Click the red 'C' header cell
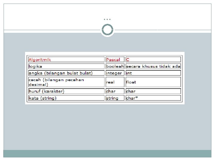The image size is (215, 161). (x=153, y=60)
